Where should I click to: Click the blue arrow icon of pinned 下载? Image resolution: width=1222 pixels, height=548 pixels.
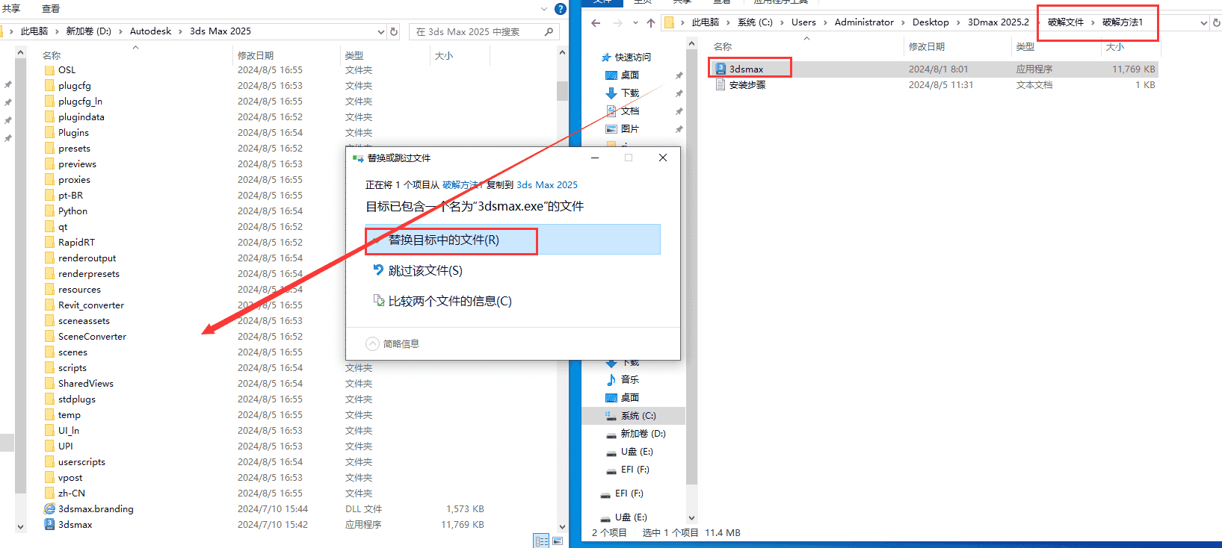click(x=611, y=93)
